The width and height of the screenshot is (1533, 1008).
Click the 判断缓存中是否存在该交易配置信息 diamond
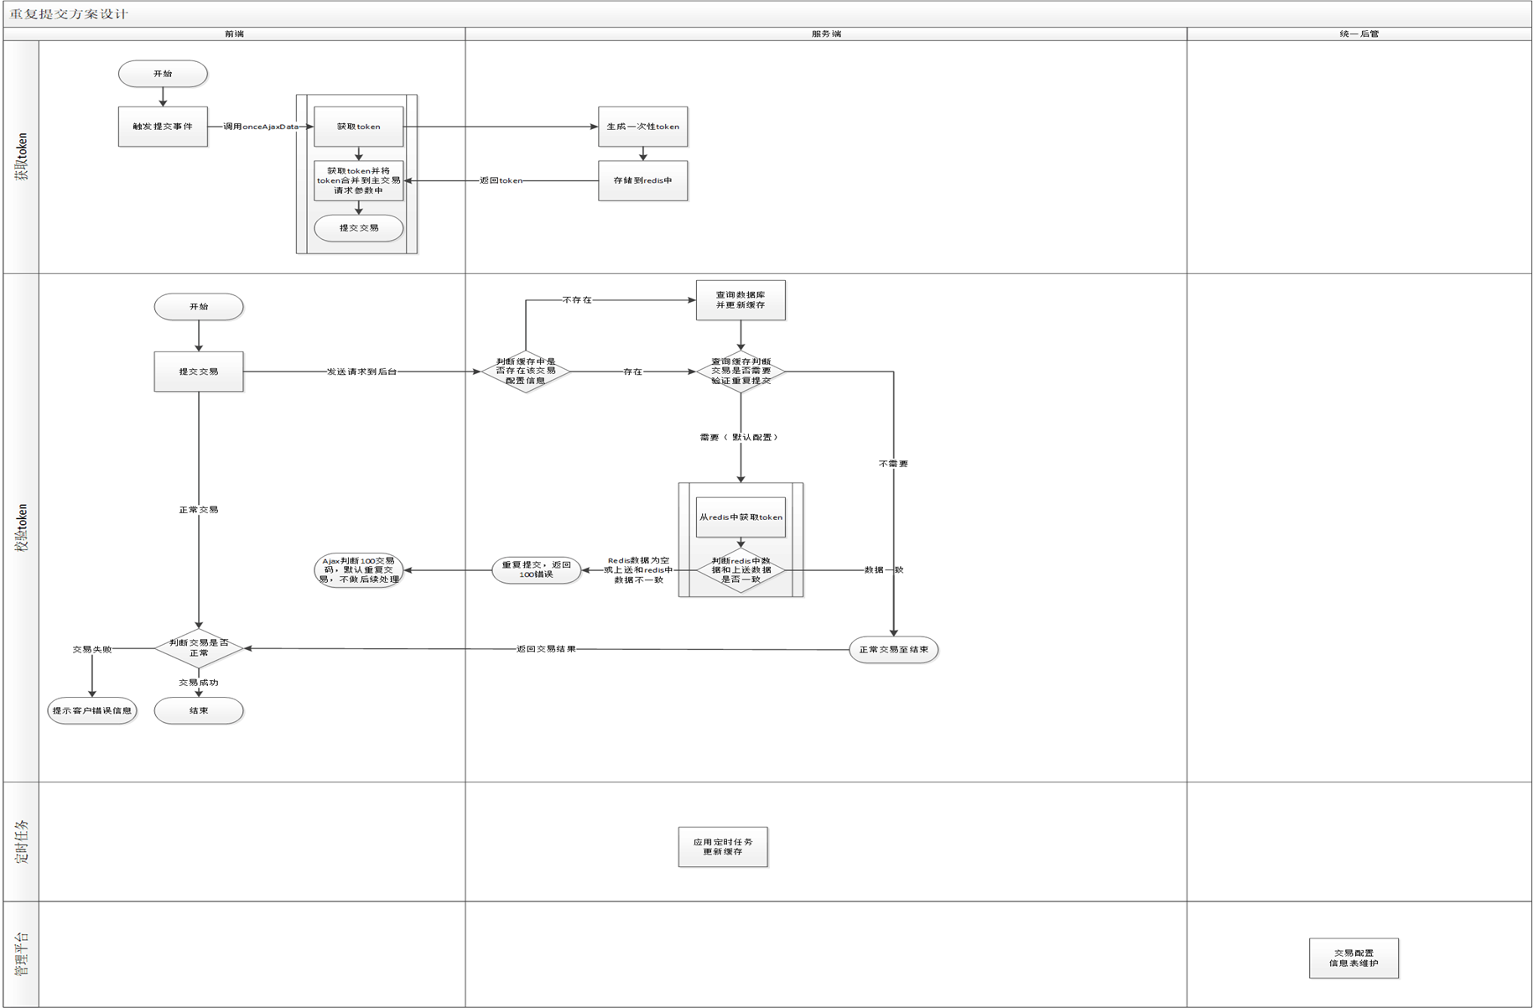coord(526,372)
